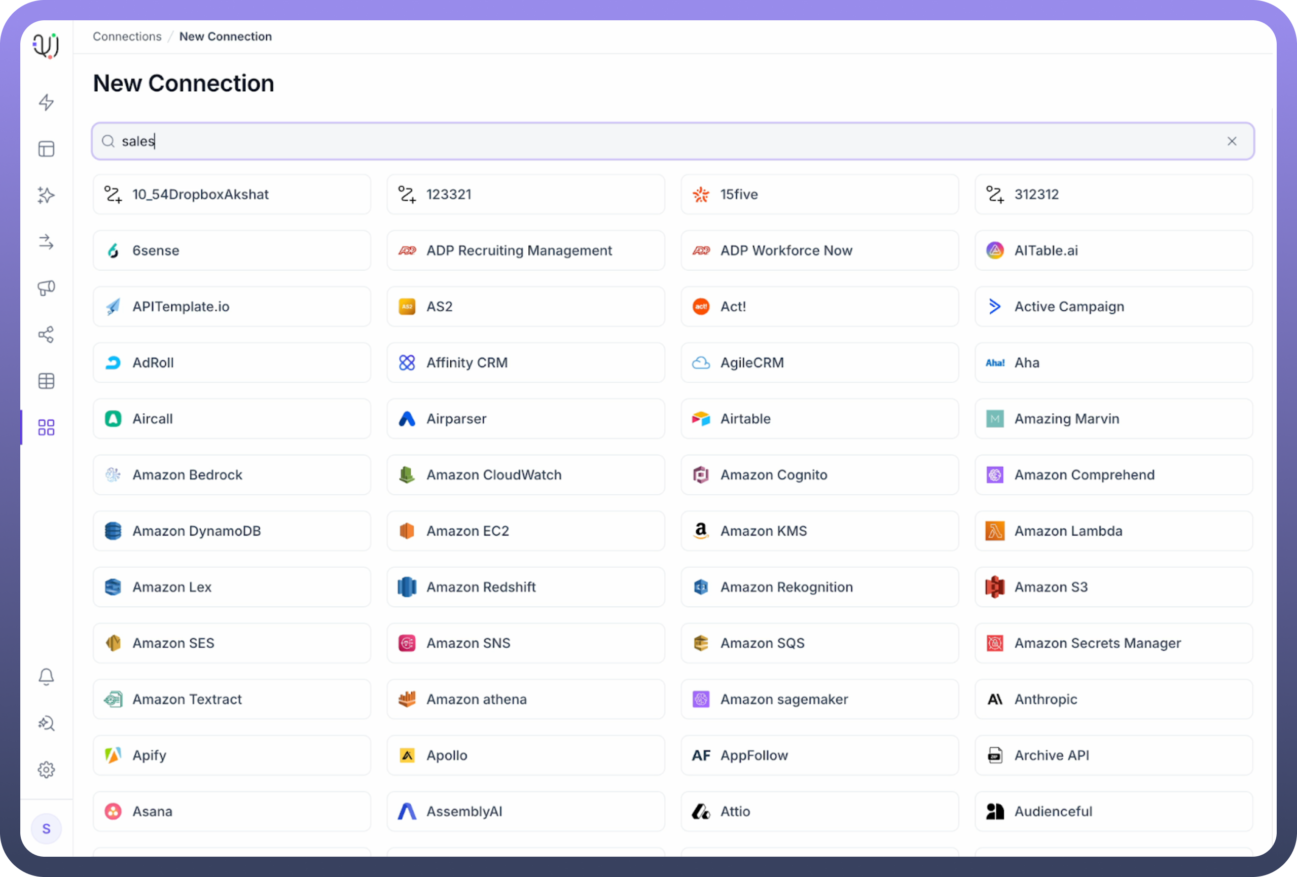Click the share nodes sidebar icon
Image resolution: width=1297 pixels, height=877 pixels.
(x=46, y=335)
